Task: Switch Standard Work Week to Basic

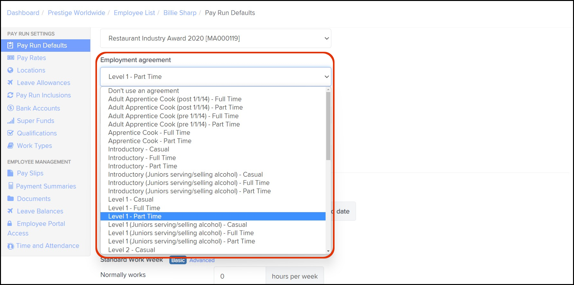Action: 178,260
